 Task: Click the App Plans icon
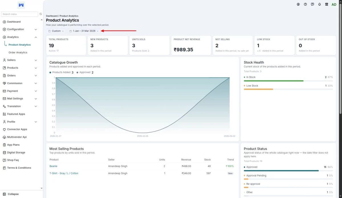4,145
